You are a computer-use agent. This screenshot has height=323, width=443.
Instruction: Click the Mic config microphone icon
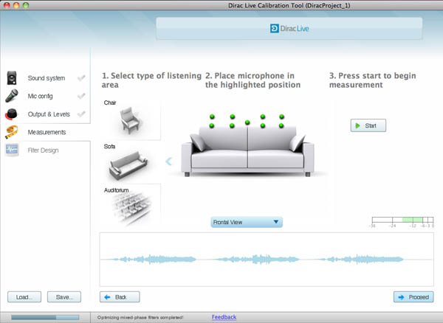point(12,96)
